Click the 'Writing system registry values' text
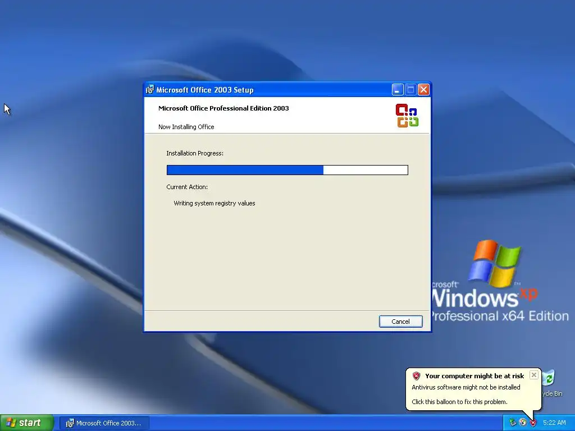This screenshot has width=575, height=431. point(214,203)
